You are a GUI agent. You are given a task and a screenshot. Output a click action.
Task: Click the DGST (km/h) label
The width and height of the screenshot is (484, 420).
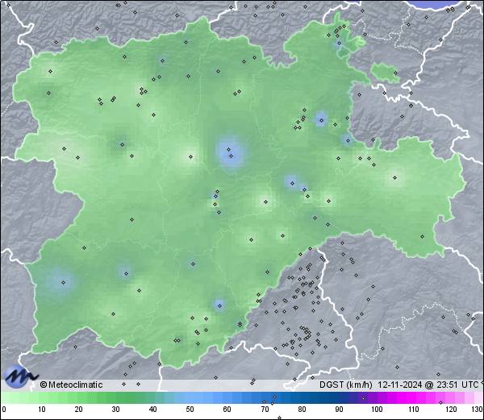coord(346,385)
